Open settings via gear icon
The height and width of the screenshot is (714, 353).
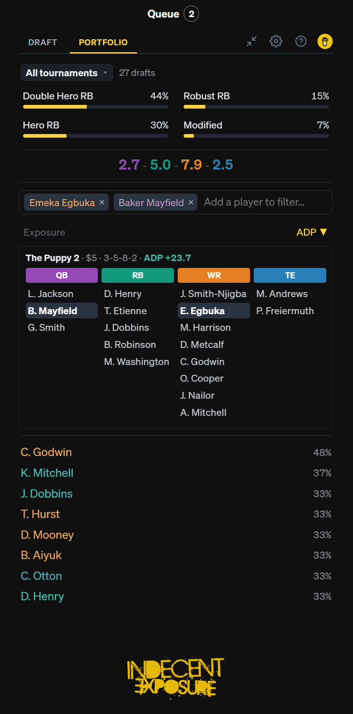276,41
